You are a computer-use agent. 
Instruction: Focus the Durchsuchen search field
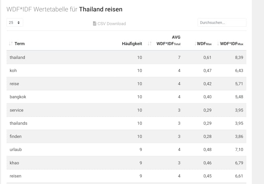pos(222,22)
